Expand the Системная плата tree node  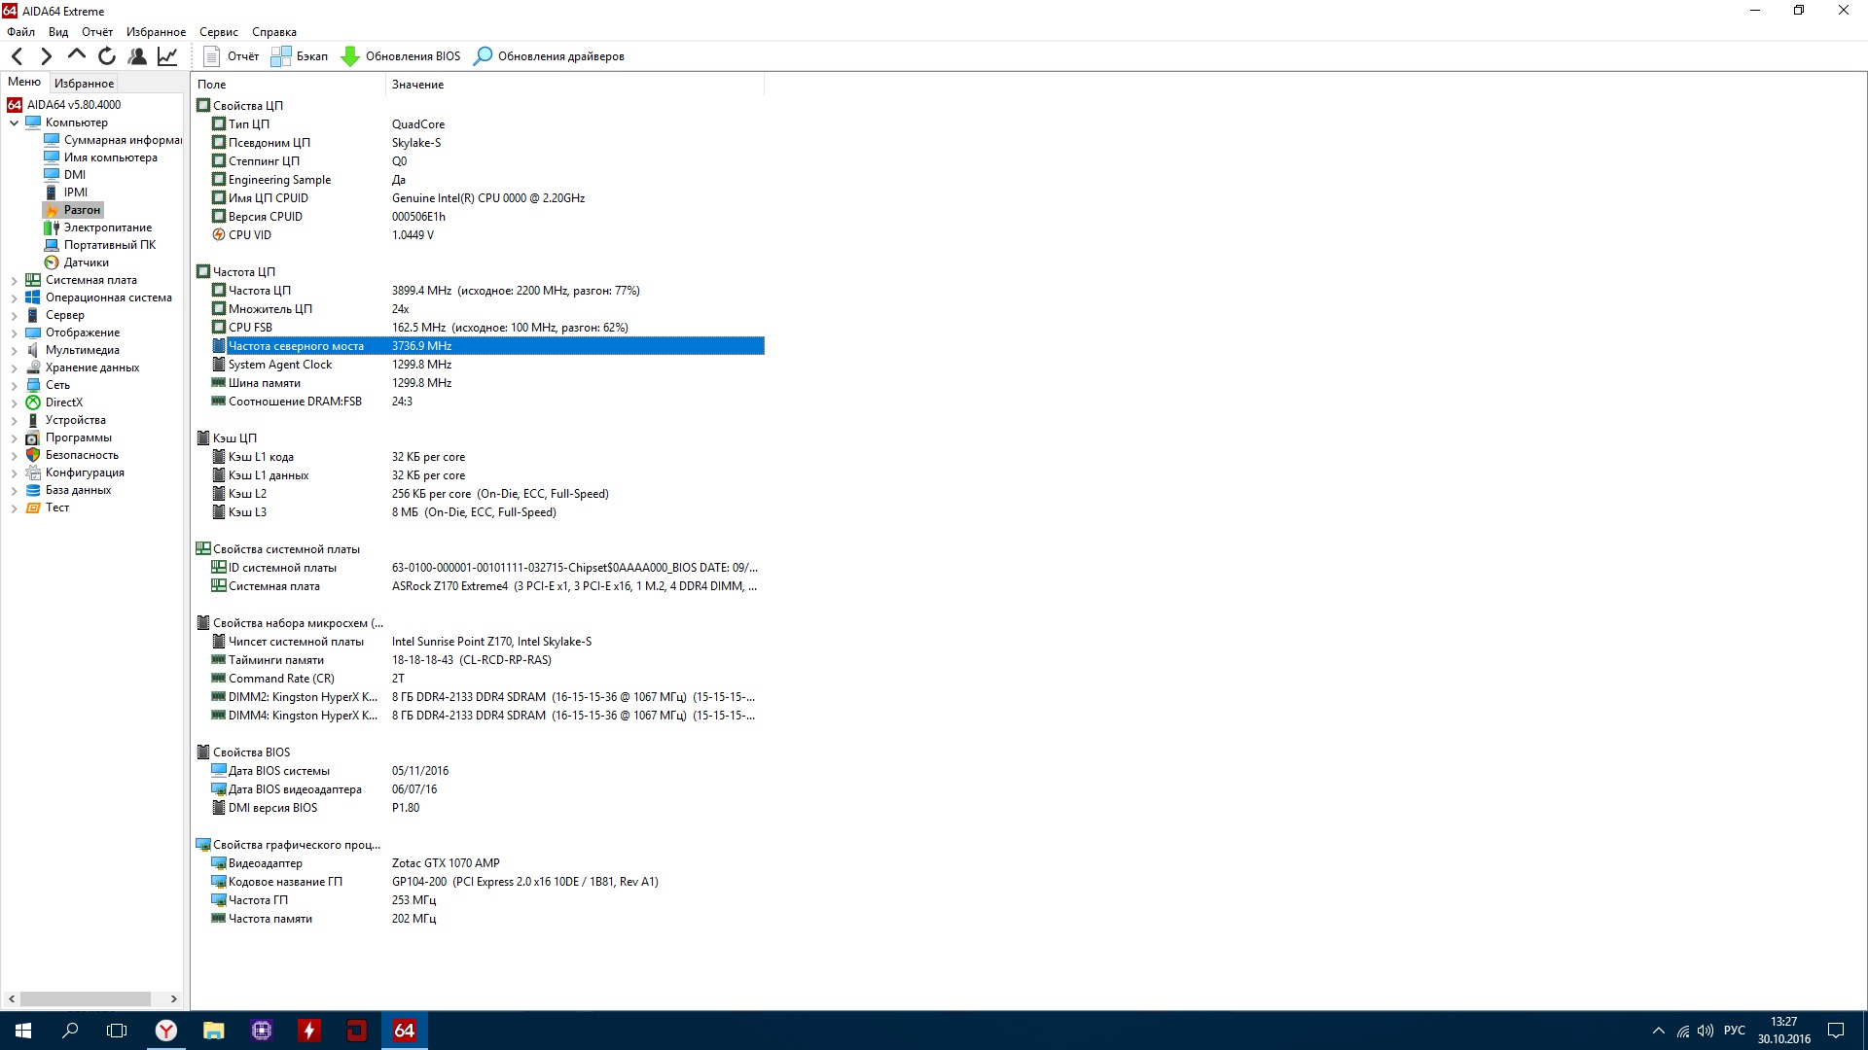click(x=14, y=281)
